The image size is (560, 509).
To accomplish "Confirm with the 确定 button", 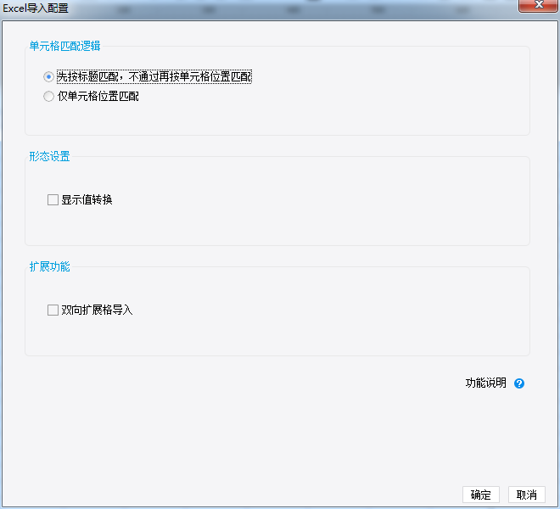I will coord(481,495).
